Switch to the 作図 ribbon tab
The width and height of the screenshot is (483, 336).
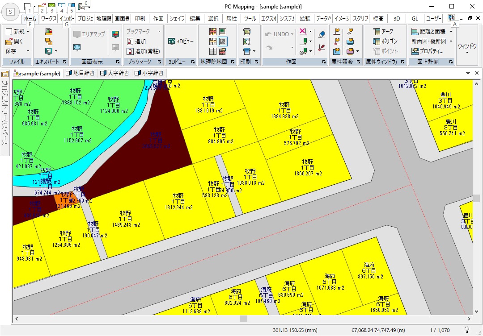click(158, 18)
